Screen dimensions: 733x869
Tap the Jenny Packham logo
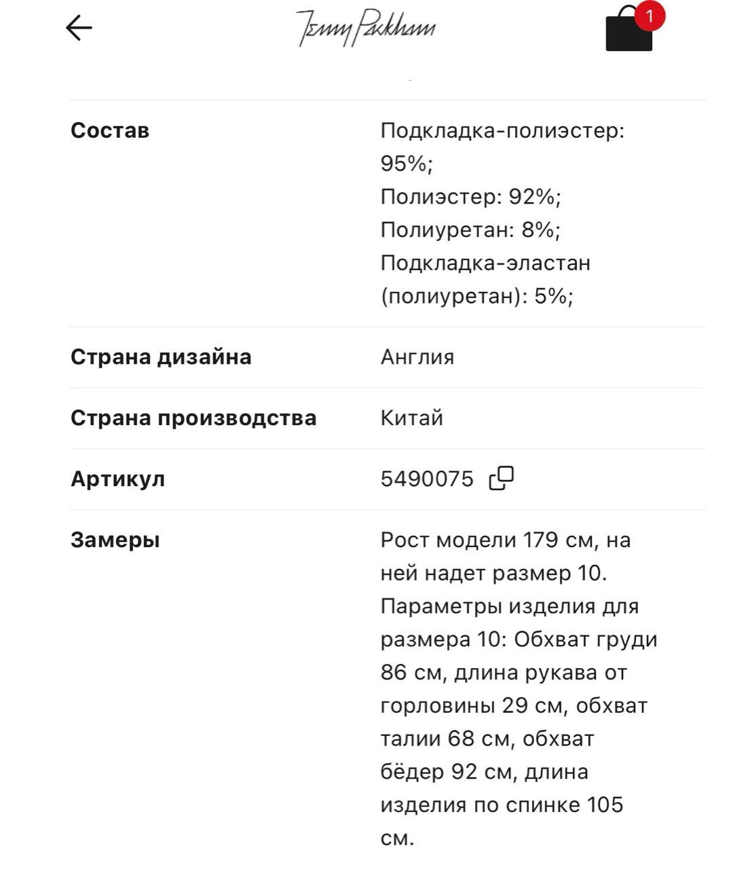[x=366, y=28]
